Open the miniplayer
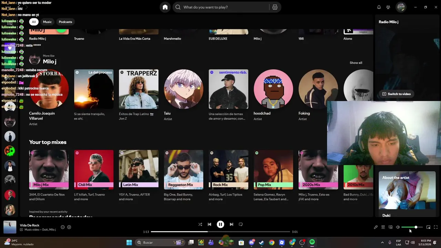 coord(428,227)
